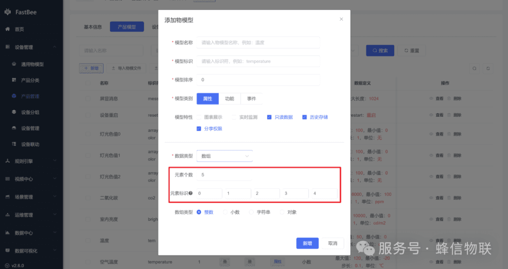Image resolution: width=508 pixels, height=269 pixels.
Task: Enable the 实时监测 checkbox
Action: pyautogui.click(x=234, y=117)
